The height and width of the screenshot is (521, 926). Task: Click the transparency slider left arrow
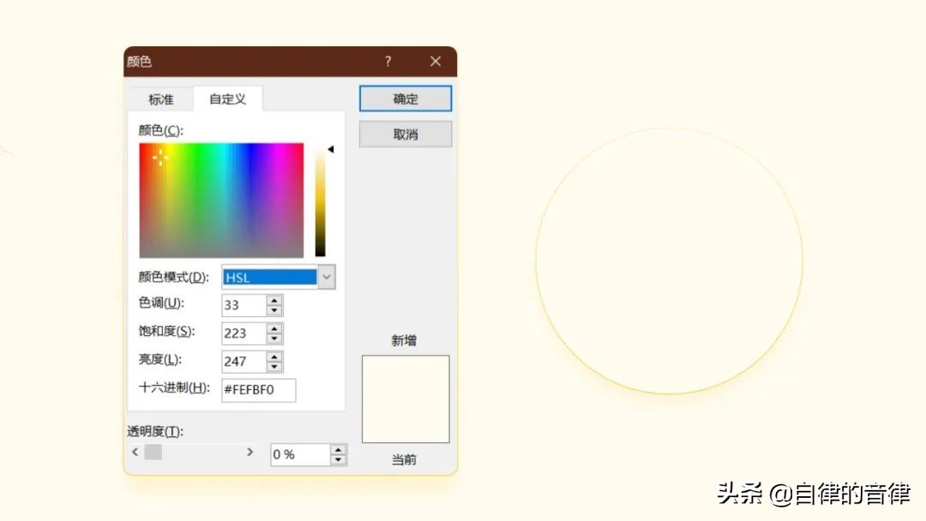(135, 452)
